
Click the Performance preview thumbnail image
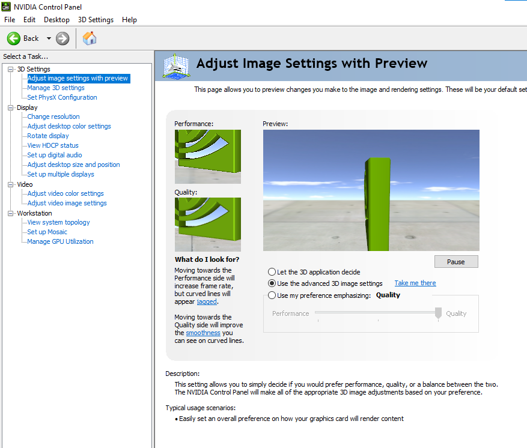pos(207,156)
